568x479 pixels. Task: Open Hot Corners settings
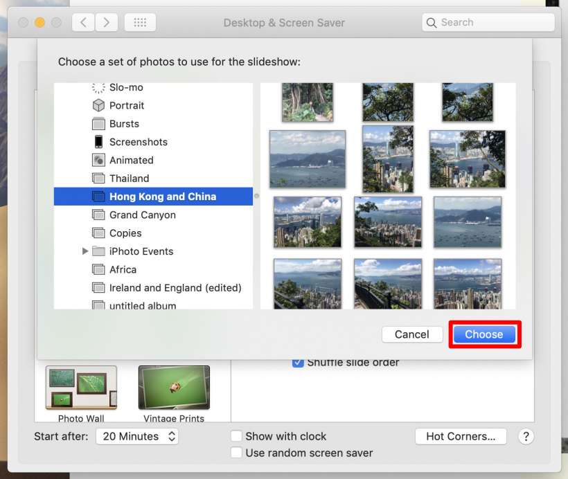click(461, 436)
